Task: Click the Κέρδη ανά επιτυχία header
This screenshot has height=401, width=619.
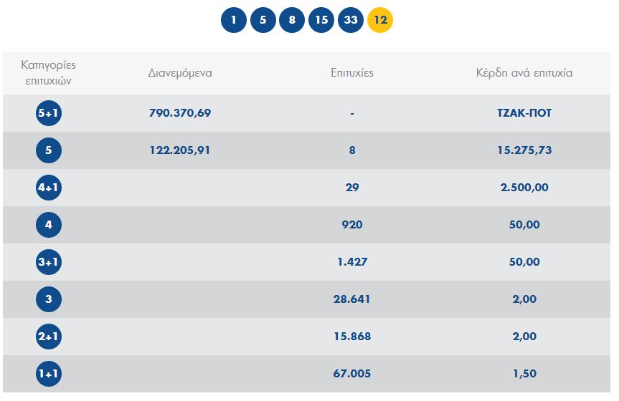Action: pos(524,73)
